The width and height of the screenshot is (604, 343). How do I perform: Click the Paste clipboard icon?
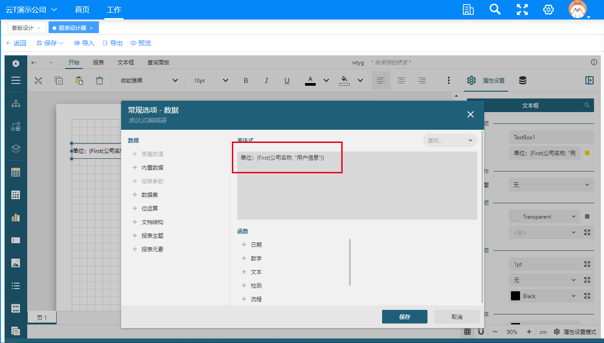79,80
